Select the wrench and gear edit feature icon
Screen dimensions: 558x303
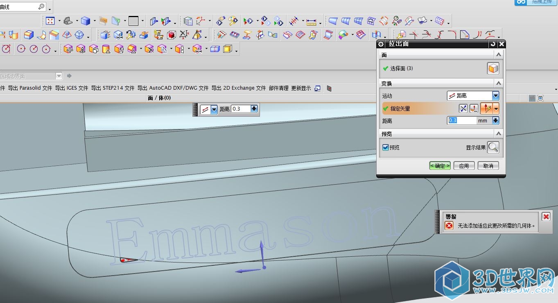click(131, 35)
